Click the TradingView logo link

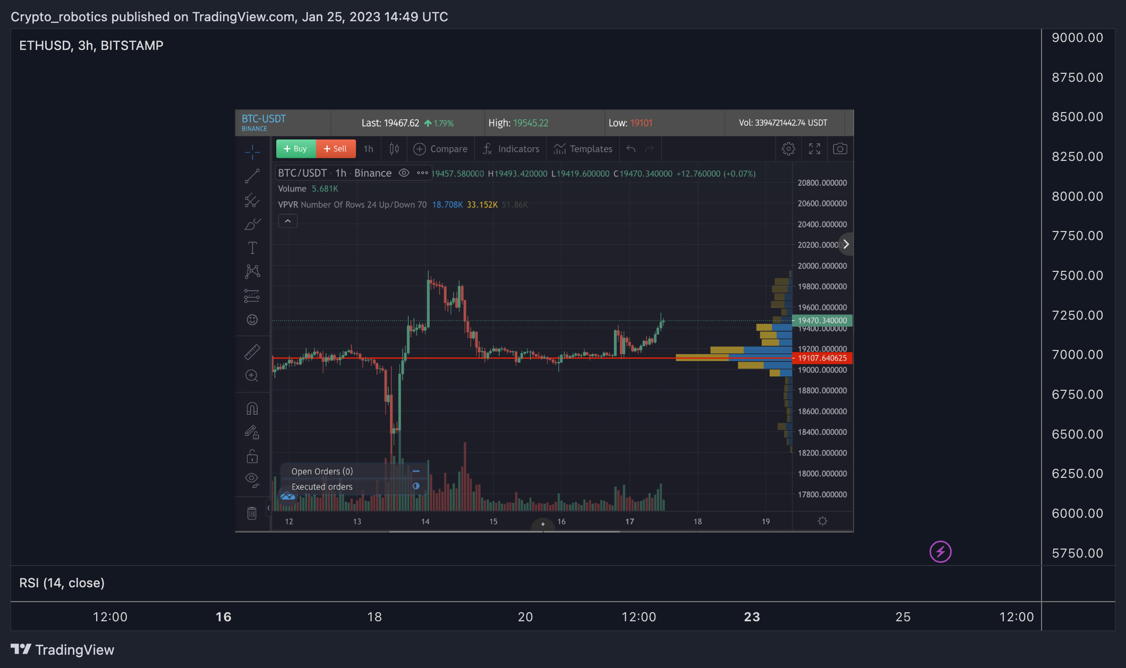pyautogui.click(x=63, y=650)
